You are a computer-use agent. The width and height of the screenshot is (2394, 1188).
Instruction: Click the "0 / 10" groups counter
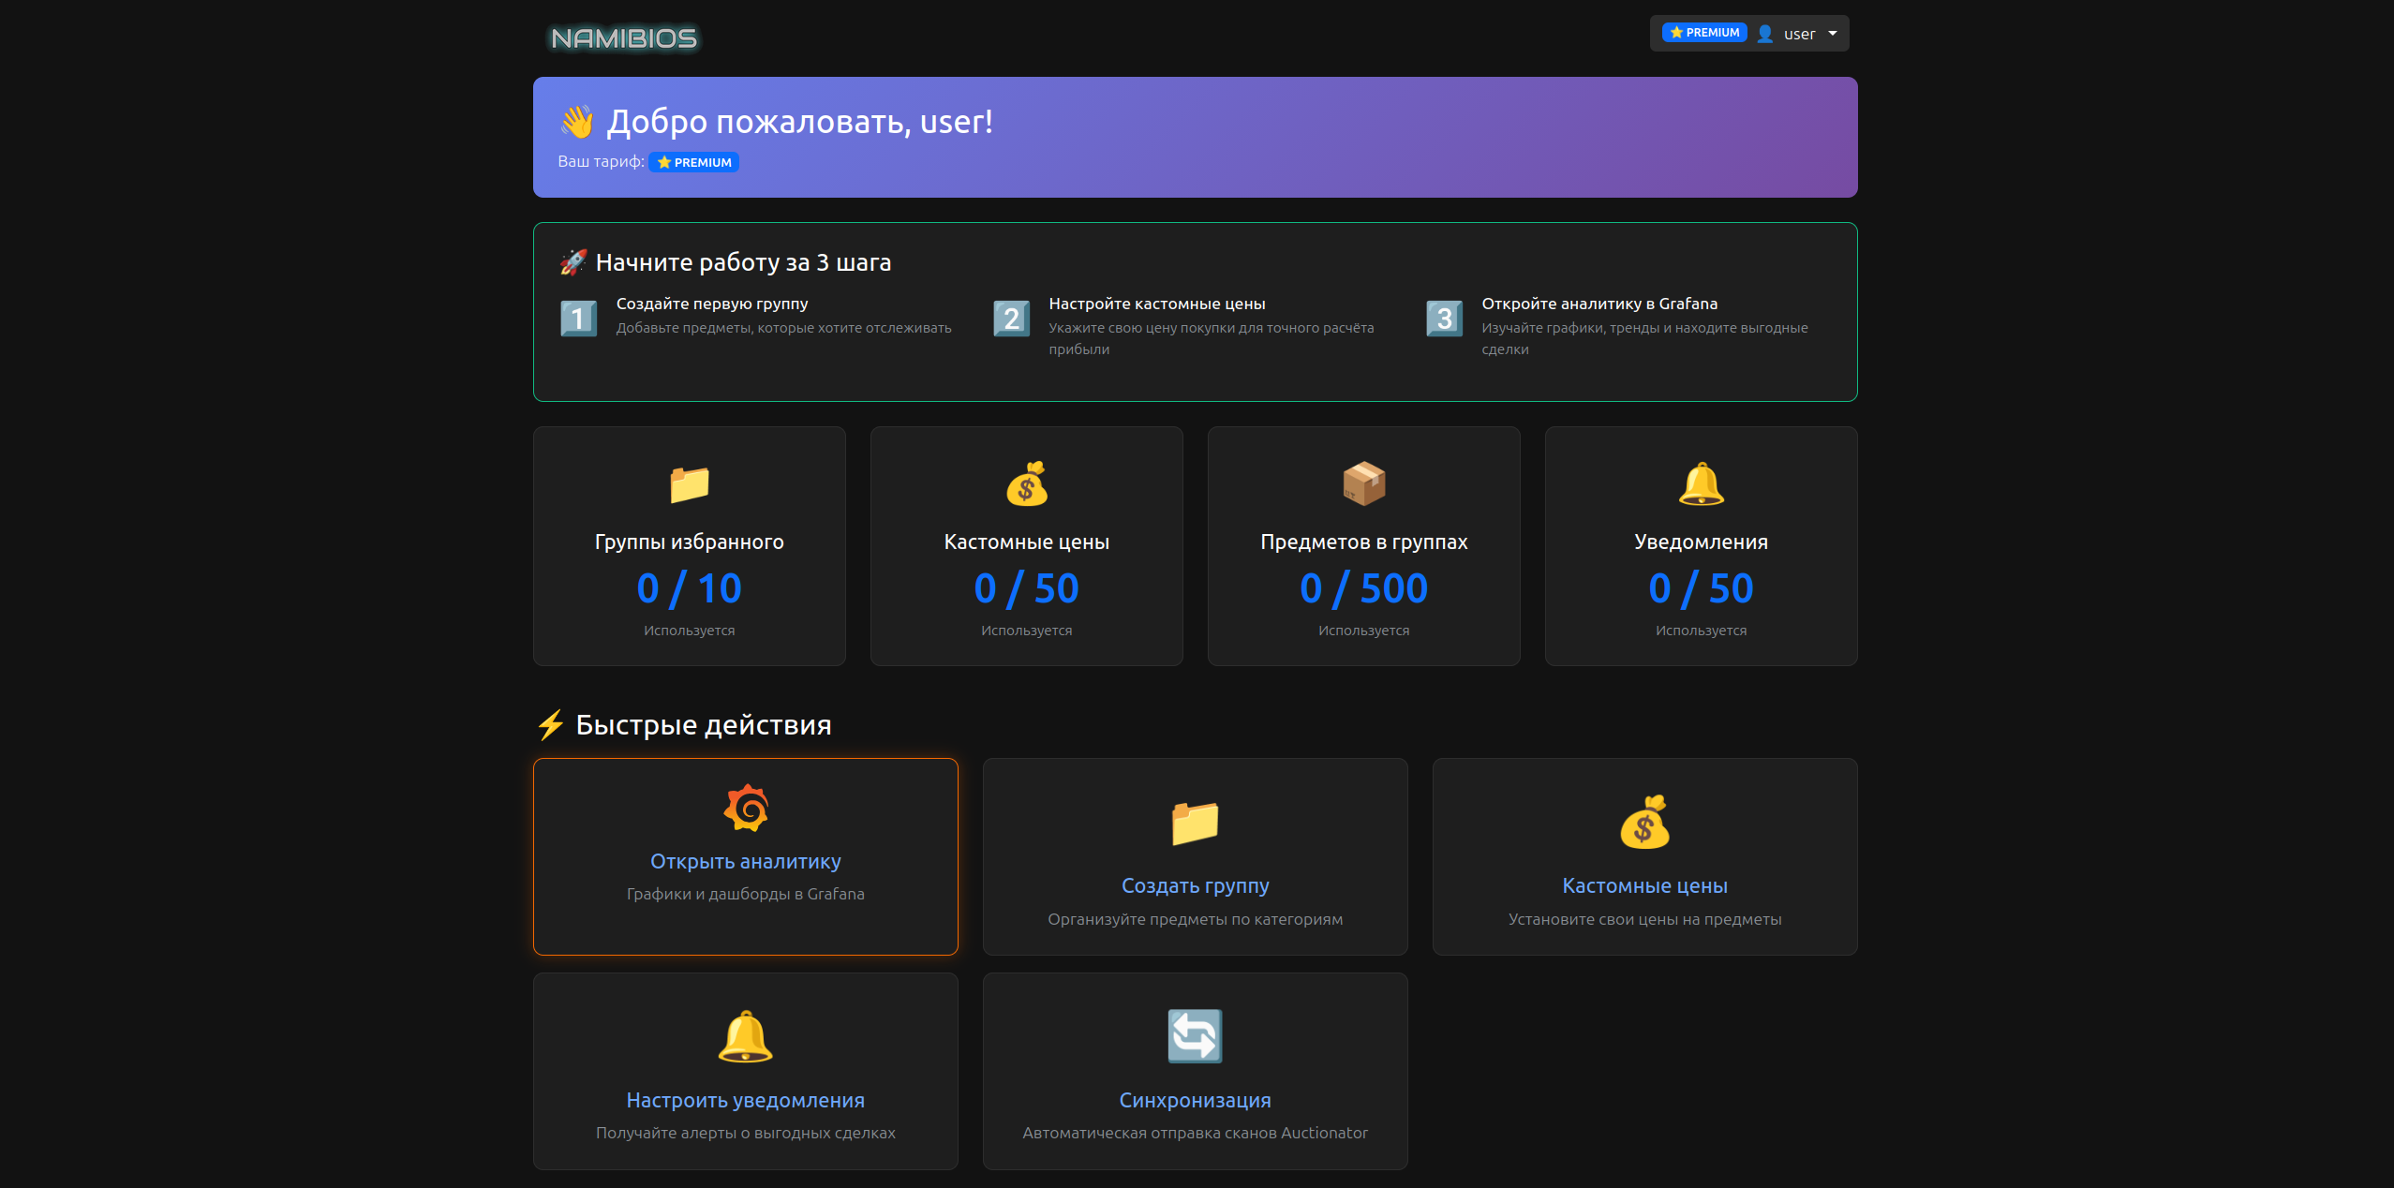tap(690, 588)
